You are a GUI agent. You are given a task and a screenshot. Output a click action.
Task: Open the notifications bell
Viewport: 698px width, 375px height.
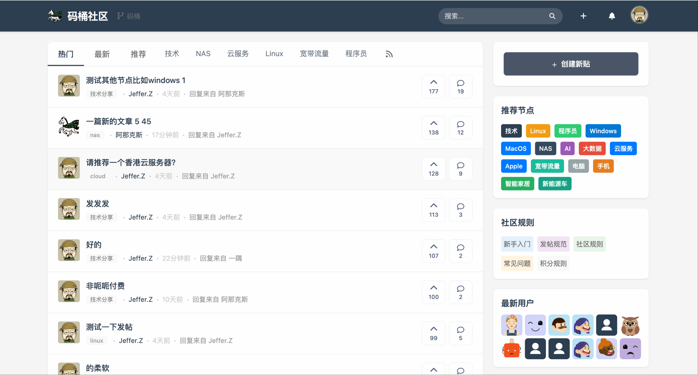[612, 16]
